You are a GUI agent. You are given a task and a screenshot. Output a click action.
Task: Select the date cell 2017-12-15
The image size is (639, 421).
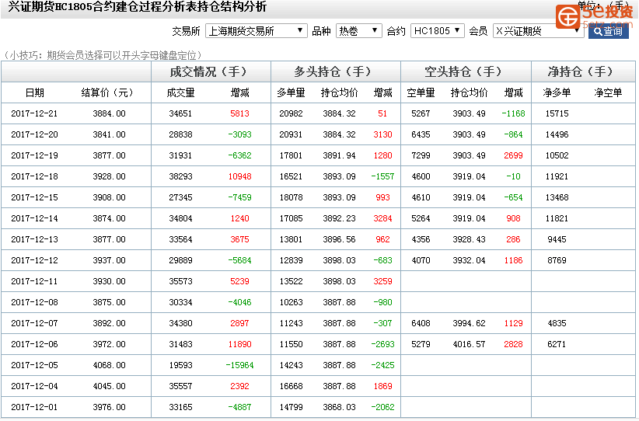34,197
